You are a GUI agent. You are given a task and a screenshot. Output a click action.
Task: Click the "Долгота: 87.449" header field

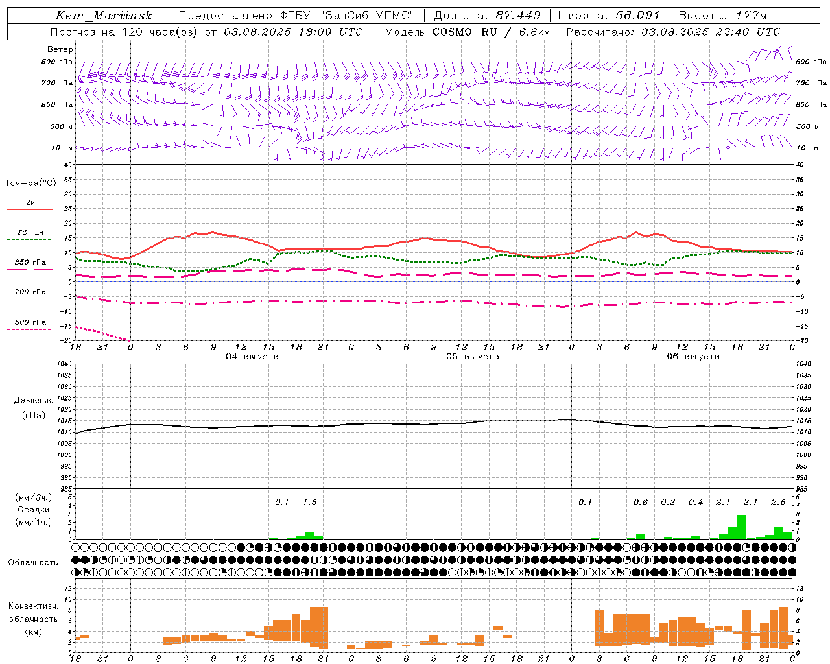pyautogui.click(x=487, y=16)
